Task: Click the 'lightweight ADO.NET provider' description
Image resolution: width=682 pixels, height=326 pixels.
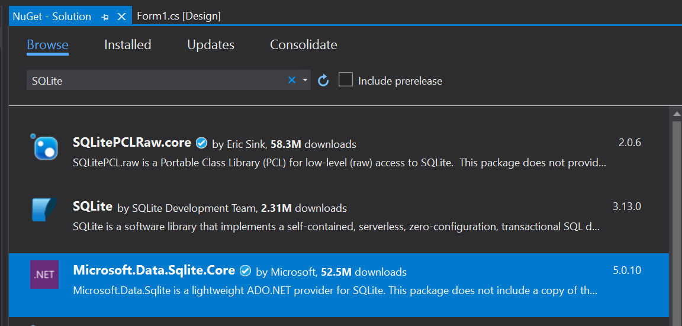Action: (x=335, y=291)
